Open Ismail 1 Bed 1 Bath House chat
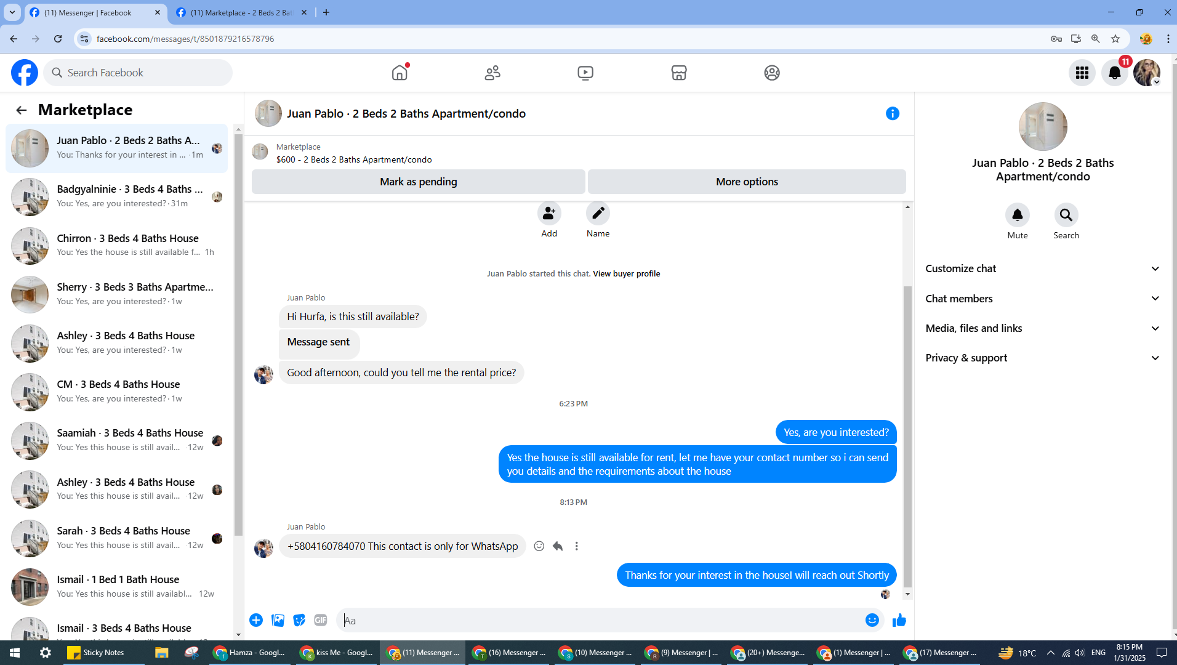Viewport: 1177px width, 665px height. 117,587
